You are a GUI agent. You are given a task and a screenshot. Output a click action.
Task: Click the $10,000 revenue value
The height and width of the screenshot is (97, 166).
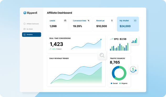102,26
